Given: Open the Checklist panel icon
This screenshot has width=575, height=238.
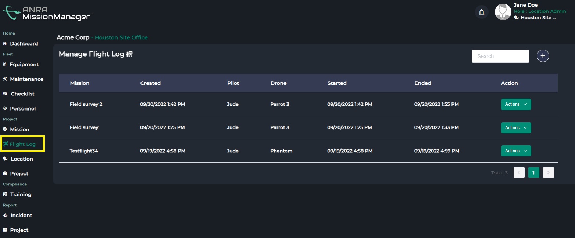Looking at the screenshot, I should 5,94.
